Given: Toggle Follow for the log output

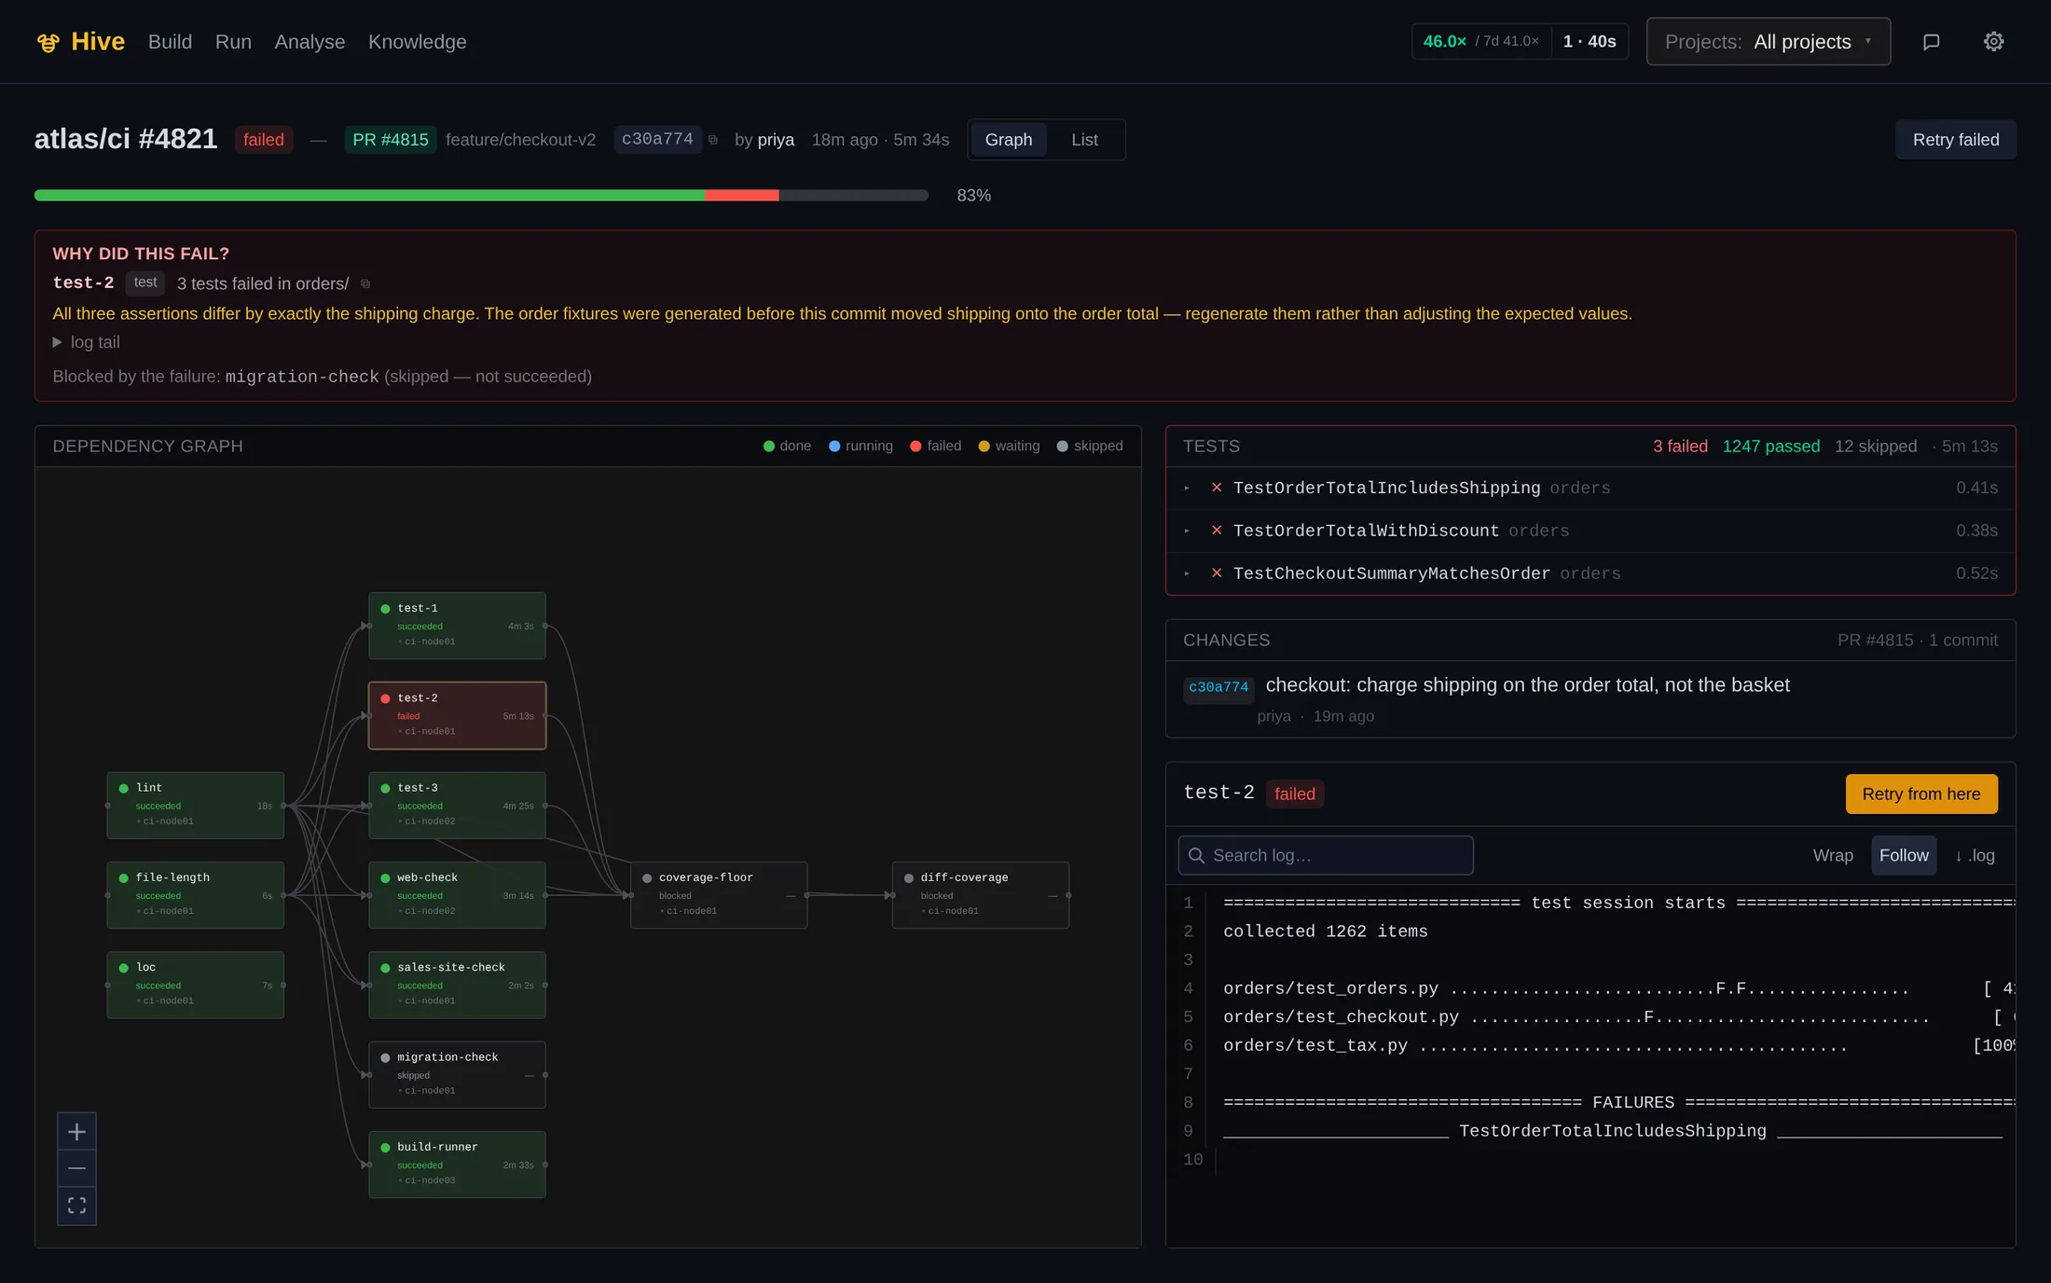Looking at the screenshot, I should (x=1904, y=855).
